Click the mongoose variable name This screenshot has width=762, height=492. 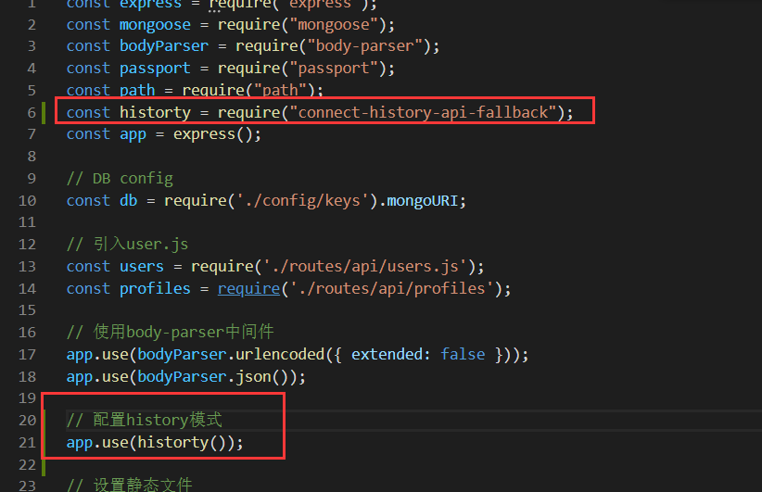[x=155, y=25]
